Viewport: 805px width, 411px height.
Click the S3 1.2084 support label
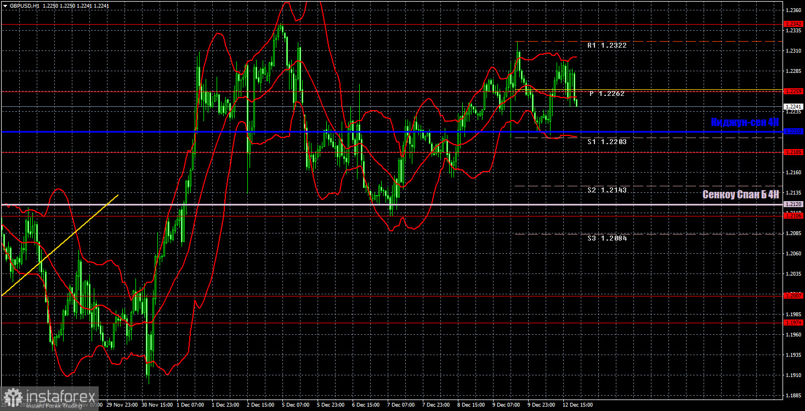click(x=607, y=238)
